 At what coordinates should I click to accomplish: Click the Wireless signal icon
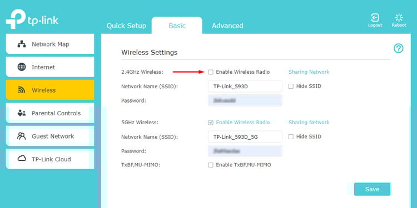[22, 90]
